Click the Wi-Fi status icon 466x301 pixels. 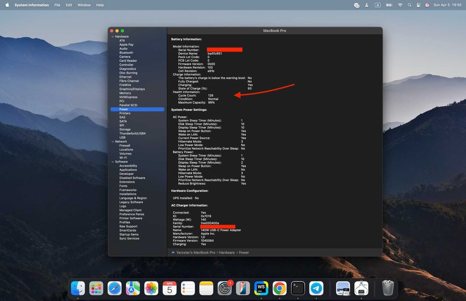tap(400, 5)
